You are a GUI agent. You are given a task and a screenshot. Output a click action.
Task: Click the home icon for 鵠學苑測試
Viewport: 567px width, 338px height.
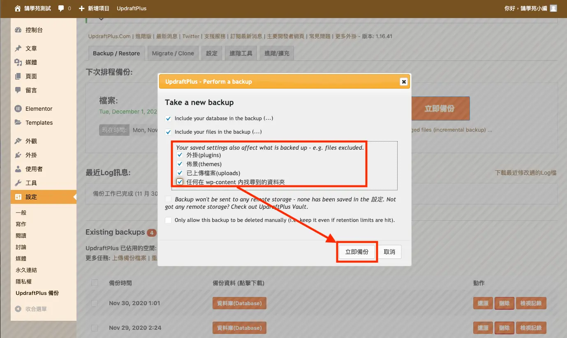[x=18, y=8]
